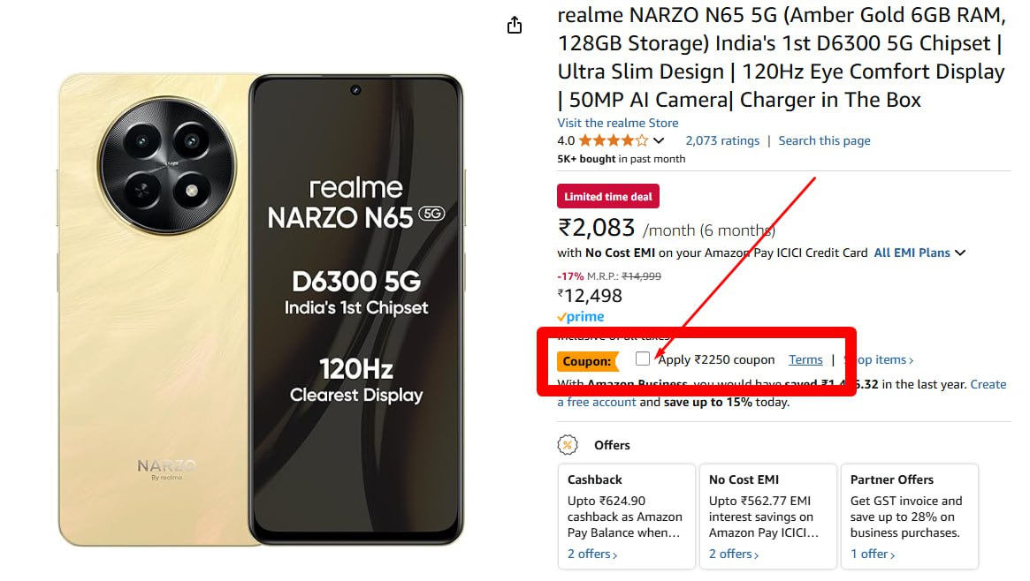The width and height of the screenshot is (1030, 581).
Task: Click the Offers percent badge icon
Action: [x=567, y=445]
